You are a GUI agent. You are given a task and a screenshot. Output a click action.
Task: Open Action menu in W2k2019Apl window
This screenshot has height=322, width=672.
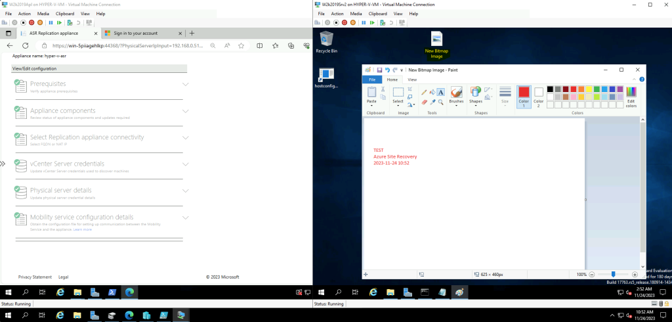(24, 14)
